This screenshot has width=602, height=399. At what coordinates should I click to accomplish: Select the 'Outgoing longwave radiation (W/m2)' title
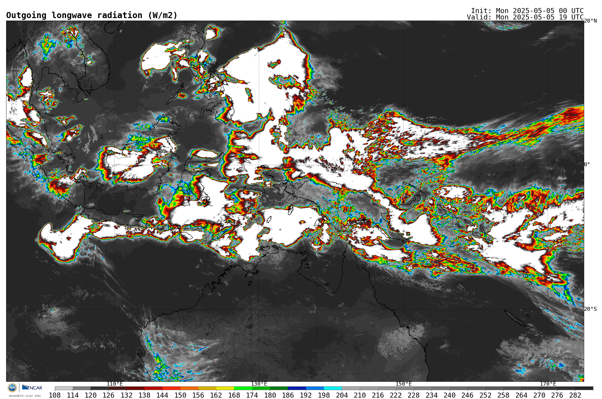click(92, 15)
